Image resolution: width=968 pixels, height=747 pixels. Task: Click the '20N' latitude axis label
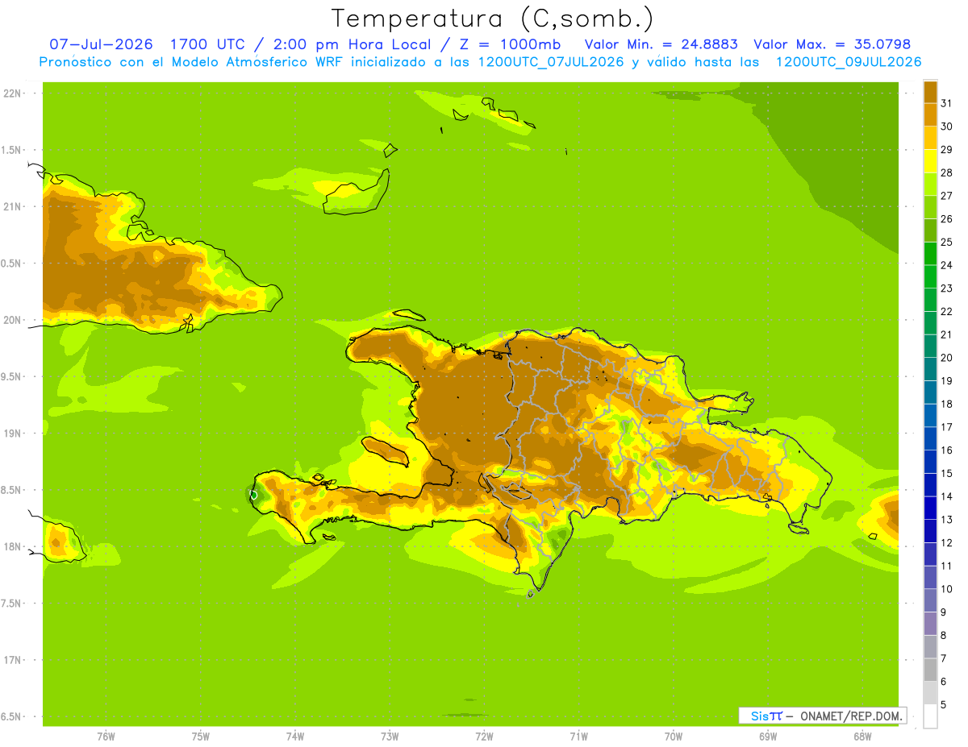point(11,320)
